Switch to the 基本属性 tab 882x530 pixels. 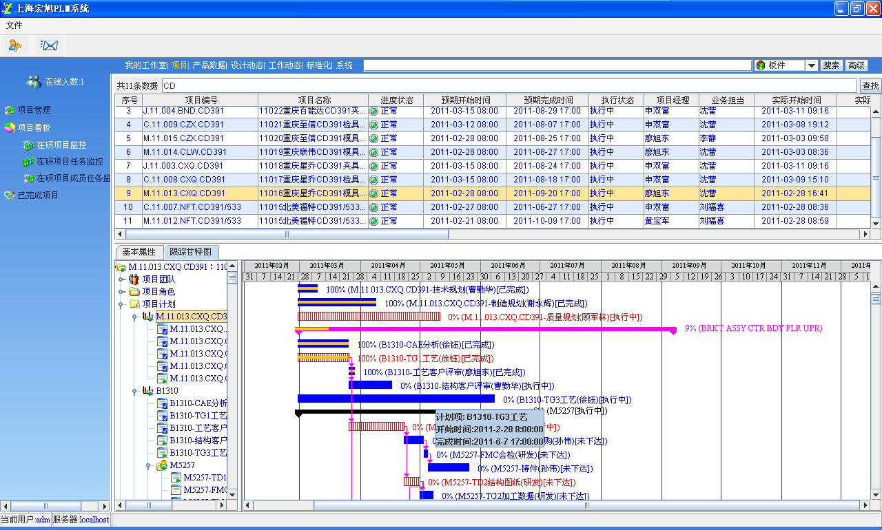point(139,252)
